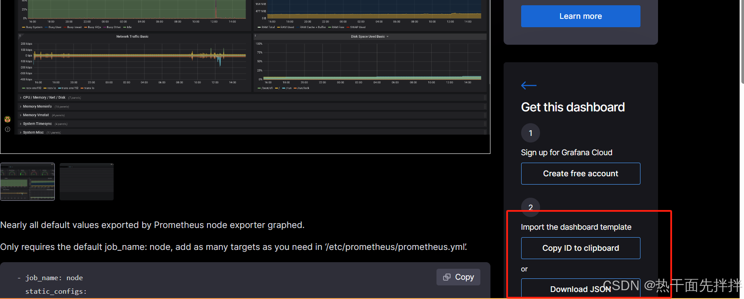Click the drag handle on CPU / Memory / Net / Disk row
The image size is (744, 299).
coord(485,98)
